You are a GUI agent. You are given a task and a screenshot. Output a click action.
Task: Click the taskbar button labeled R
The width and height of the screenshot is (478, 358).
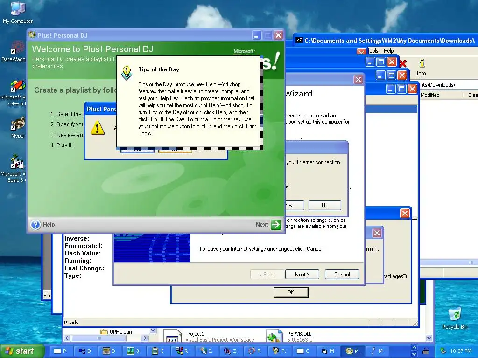[182, 351]
